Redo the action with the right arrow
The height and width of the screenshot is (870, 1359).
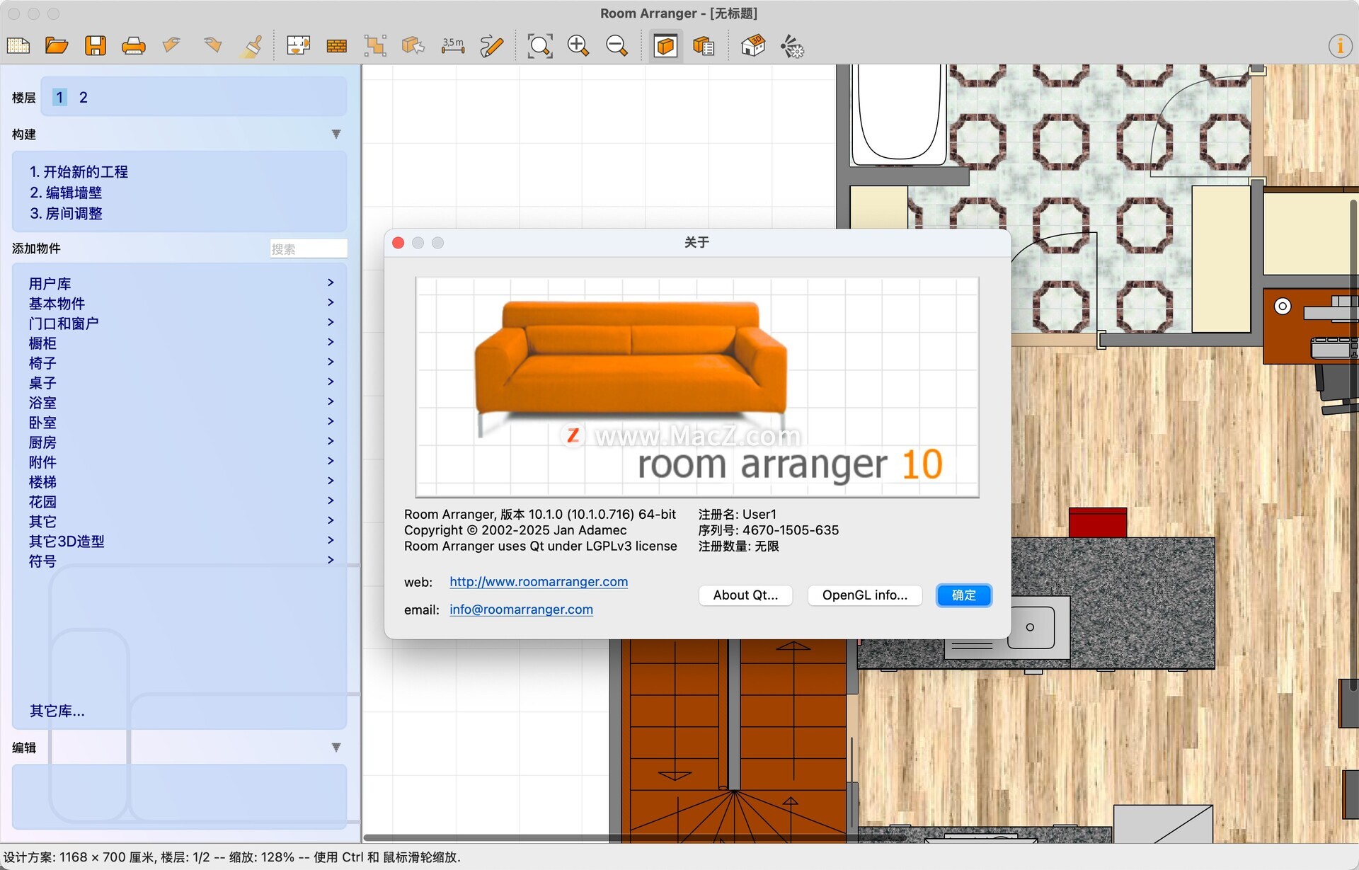212,46
